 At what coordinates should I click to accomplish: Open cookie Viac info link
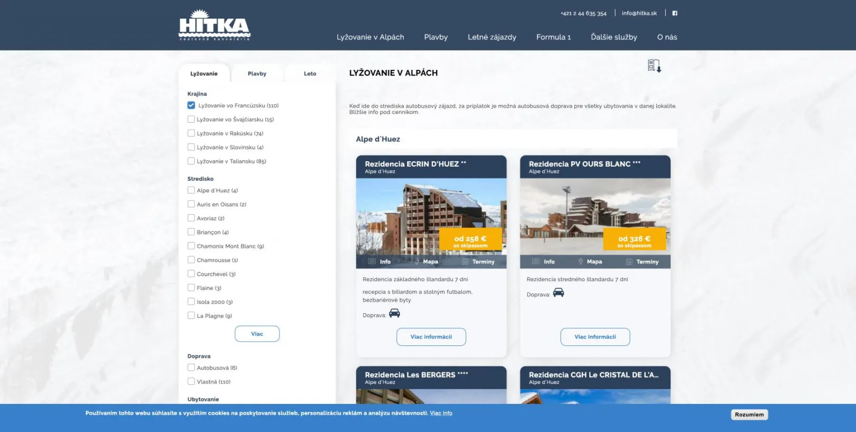coord(441,413)
